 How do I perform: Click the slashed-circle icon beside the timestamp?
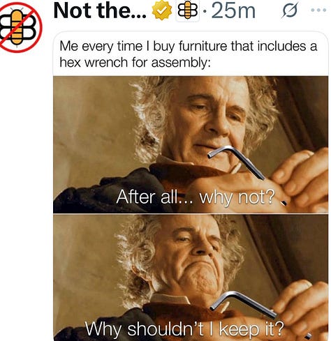pyautogui.click(x=288, y=11)
